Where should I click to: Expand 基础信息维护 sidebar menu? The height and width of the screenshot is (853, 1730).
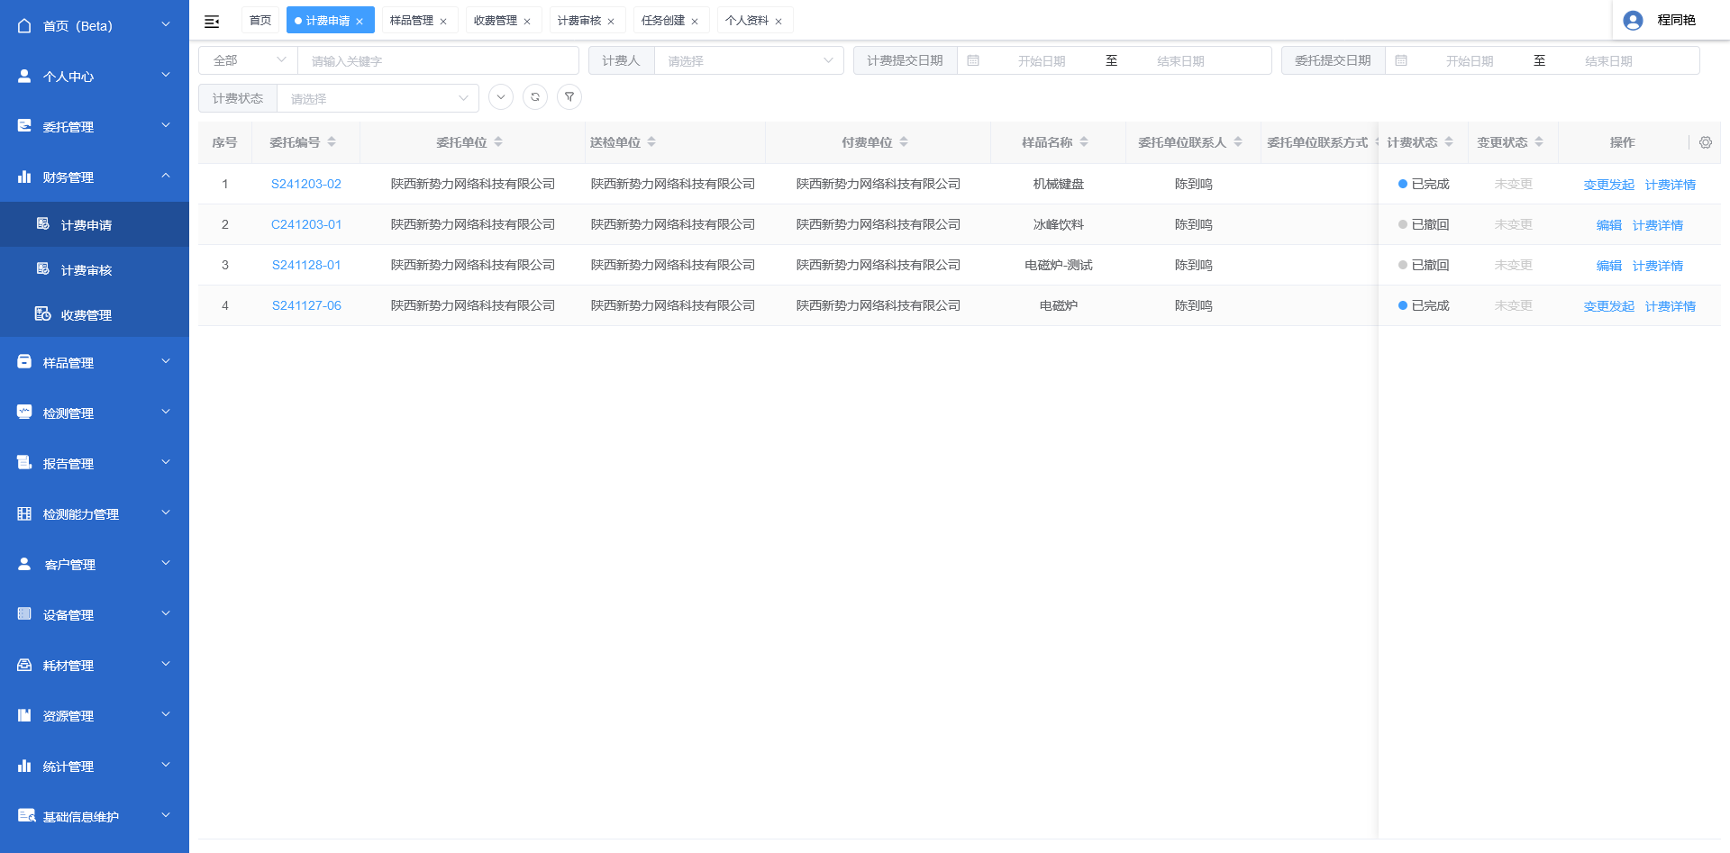(x=95, y=816)
